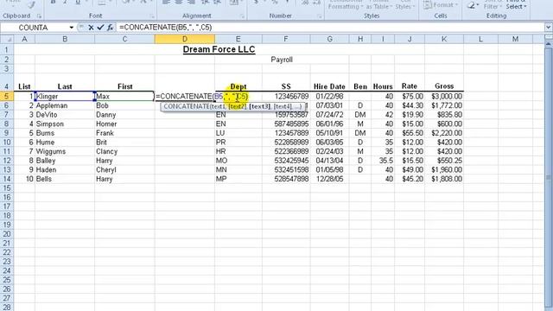Select column A header

click(24, 39)
